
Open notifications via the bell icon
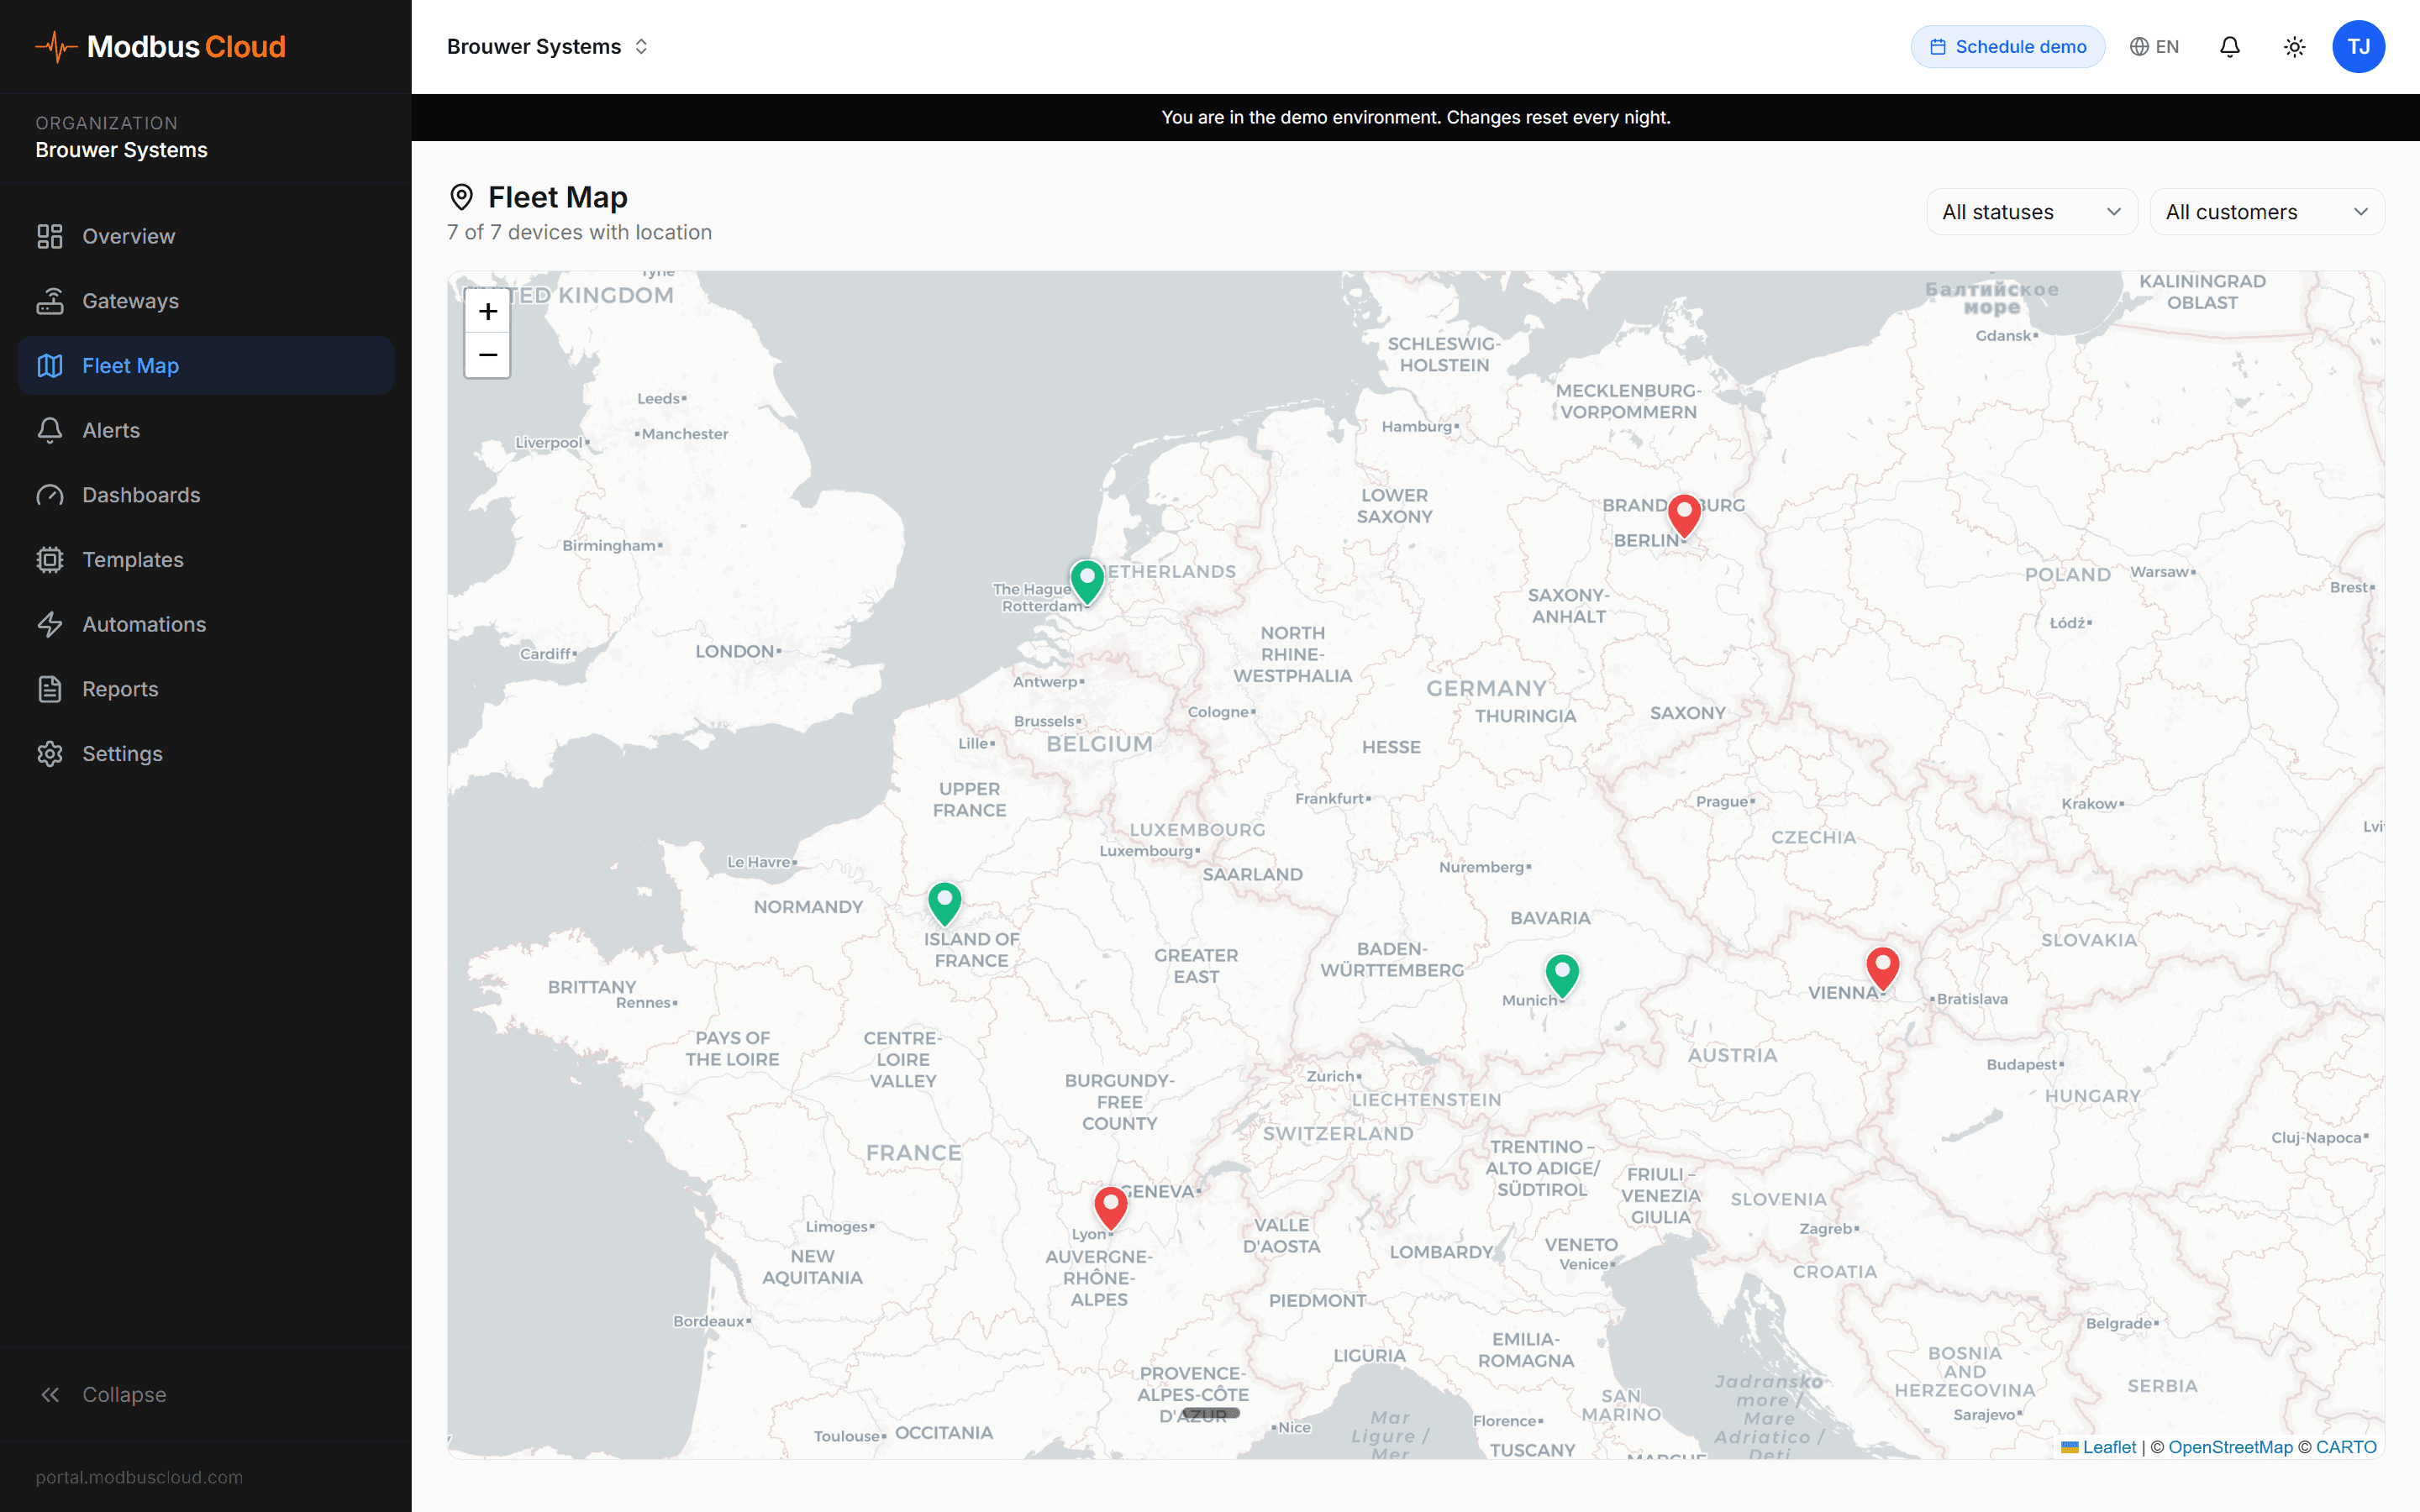2229,46
